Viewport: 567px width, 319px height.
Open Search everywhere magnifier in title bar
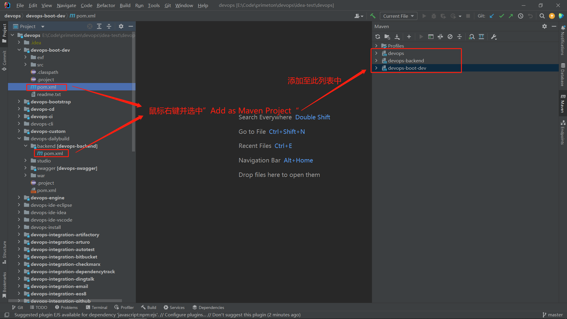coord(542,16)
